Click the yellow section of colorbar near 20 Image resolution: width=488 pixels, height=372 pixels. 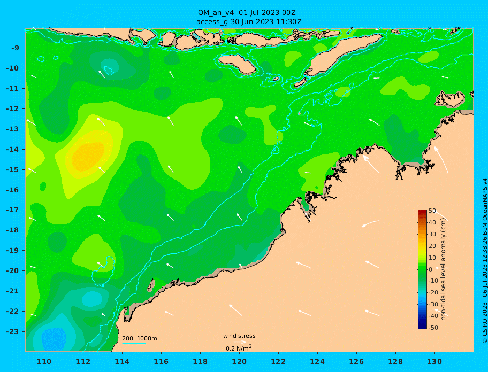coord(422,246)
